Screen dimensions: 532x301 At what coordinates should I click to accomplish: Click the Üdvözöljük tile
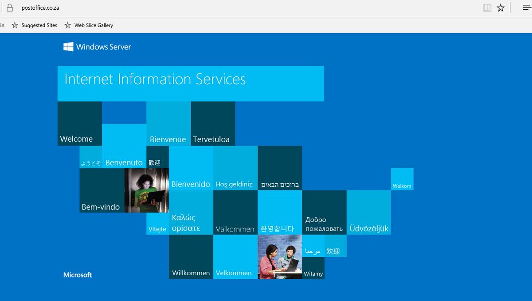[369, 212]
